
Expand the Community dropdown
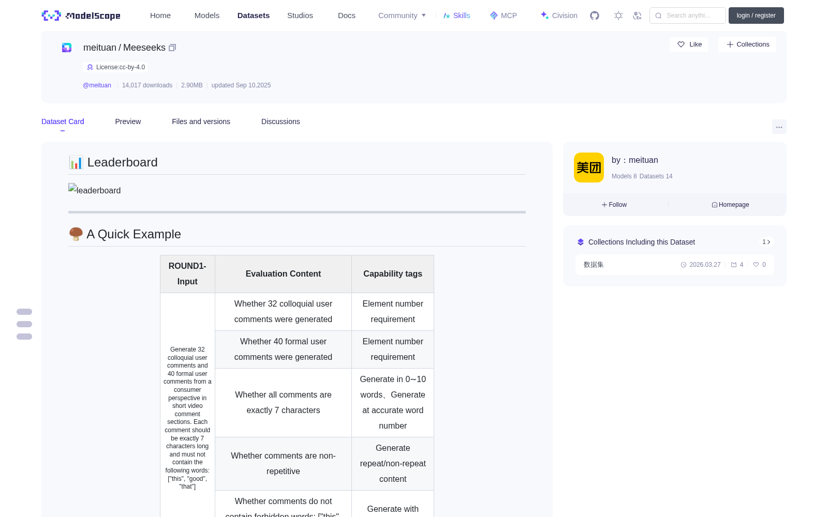pyautogui.click(x=402, y=16)
